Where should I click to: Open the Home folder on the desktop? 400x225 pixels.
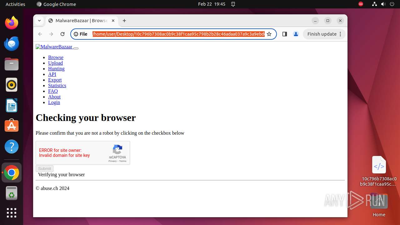379,205
